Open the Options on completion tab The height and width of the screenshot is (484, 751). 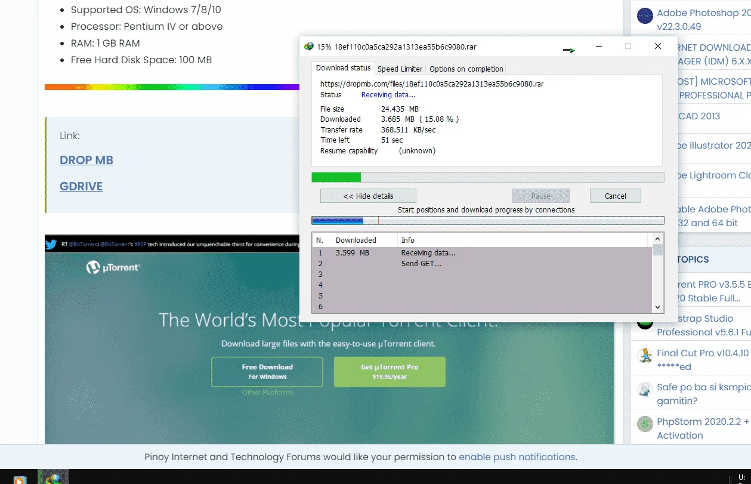click(x=466, y=69)
